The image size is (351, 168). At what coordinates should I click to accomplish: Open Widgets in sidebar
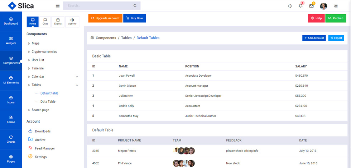click(x=11, y=41)
